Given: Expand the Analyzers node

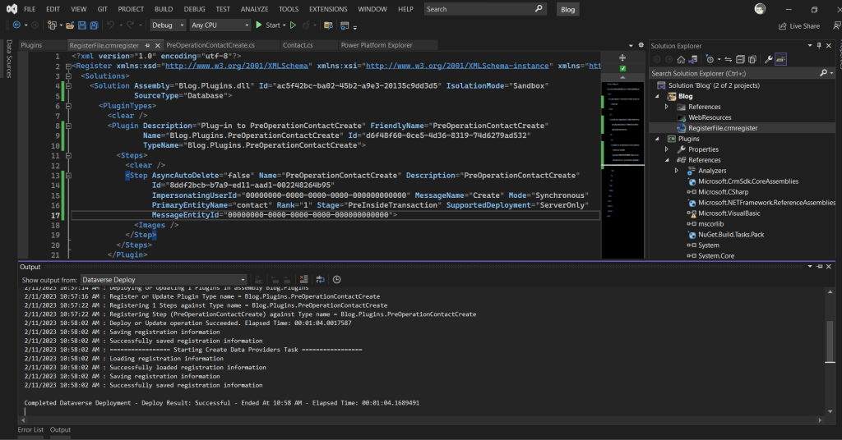Looking at the screenshot, I should (x=677, y=171).
